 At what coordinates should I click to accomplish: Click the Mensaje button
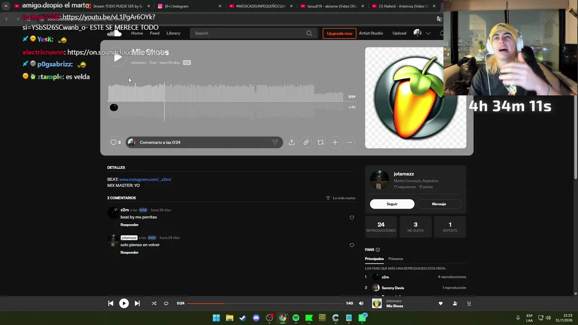click(439, 204)
